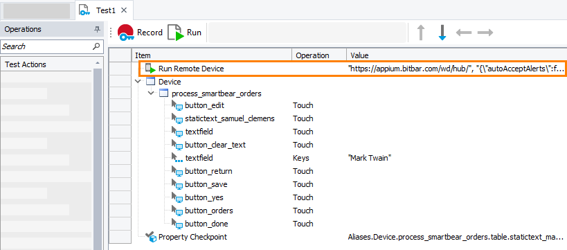This screenshot has width=567, height=250.
Task: Click the Item column header
Action: pos(212,55)
